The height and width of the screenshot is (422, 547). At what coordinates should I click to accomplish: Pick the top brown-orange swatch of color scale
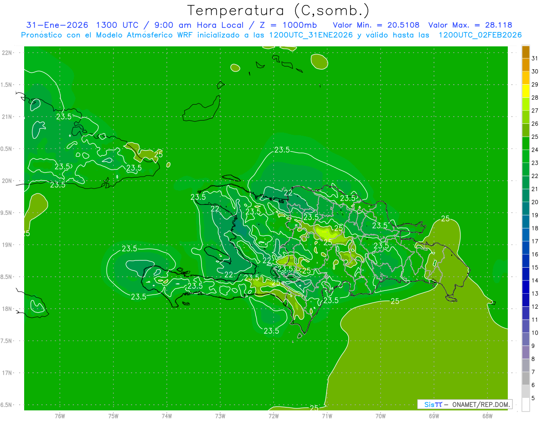(526, 52)
